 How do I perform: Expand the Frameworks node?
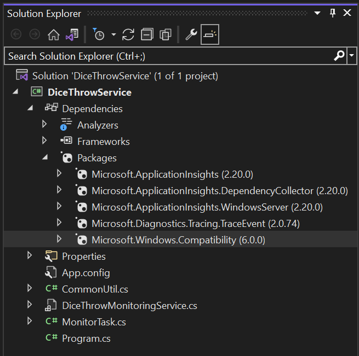coord(44,141)
